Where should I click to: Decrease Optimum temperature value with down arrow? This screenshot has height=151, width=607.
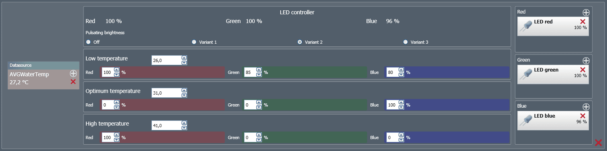(184, 95)
